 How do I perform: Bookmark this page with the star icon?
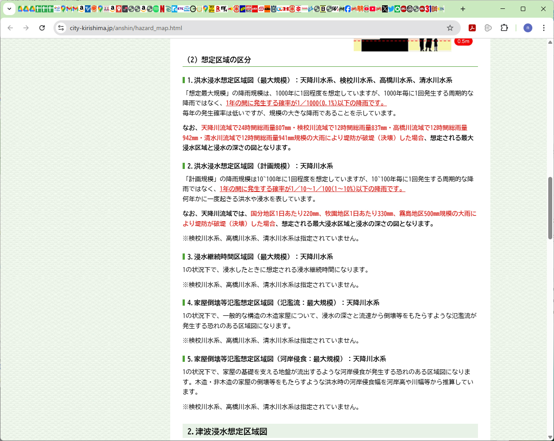tap(450, 28)
